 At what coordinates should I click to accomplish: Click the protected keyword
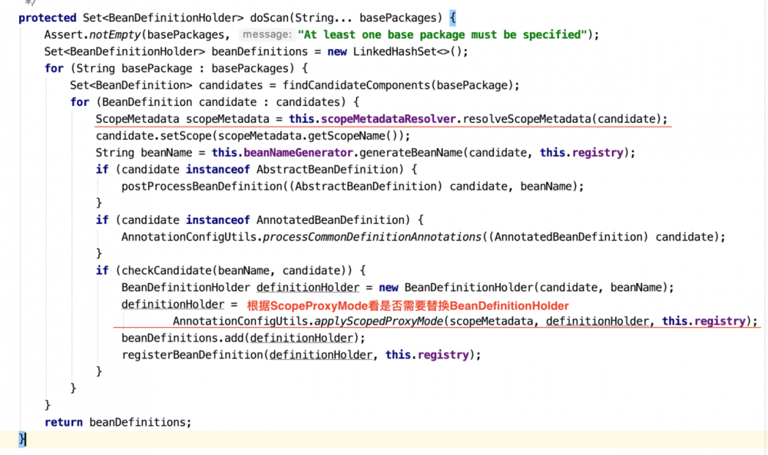click(x=48, y=18)
